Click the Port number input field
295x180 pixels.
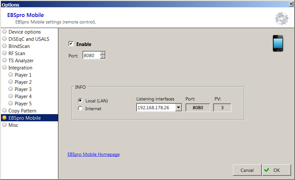pyautogui.click(x=92, y=55)
